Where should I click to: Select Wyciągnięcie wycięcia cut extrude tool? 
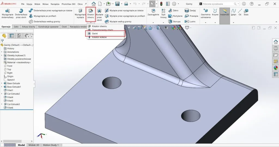[80, 14]
